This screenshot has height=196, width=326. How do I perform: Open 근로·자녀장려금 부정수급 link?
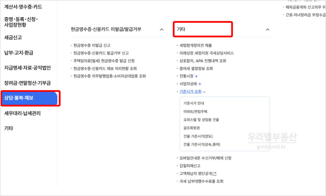coord(305,15)
